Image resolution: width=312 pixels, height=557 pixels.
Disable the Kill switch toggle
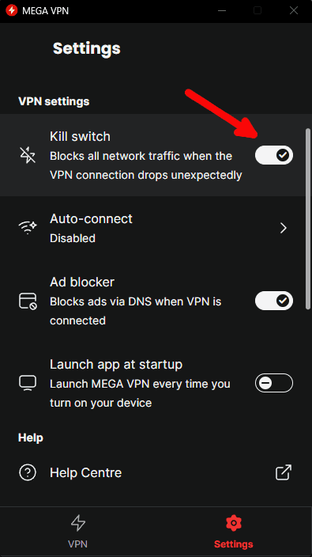coord(274,155)
